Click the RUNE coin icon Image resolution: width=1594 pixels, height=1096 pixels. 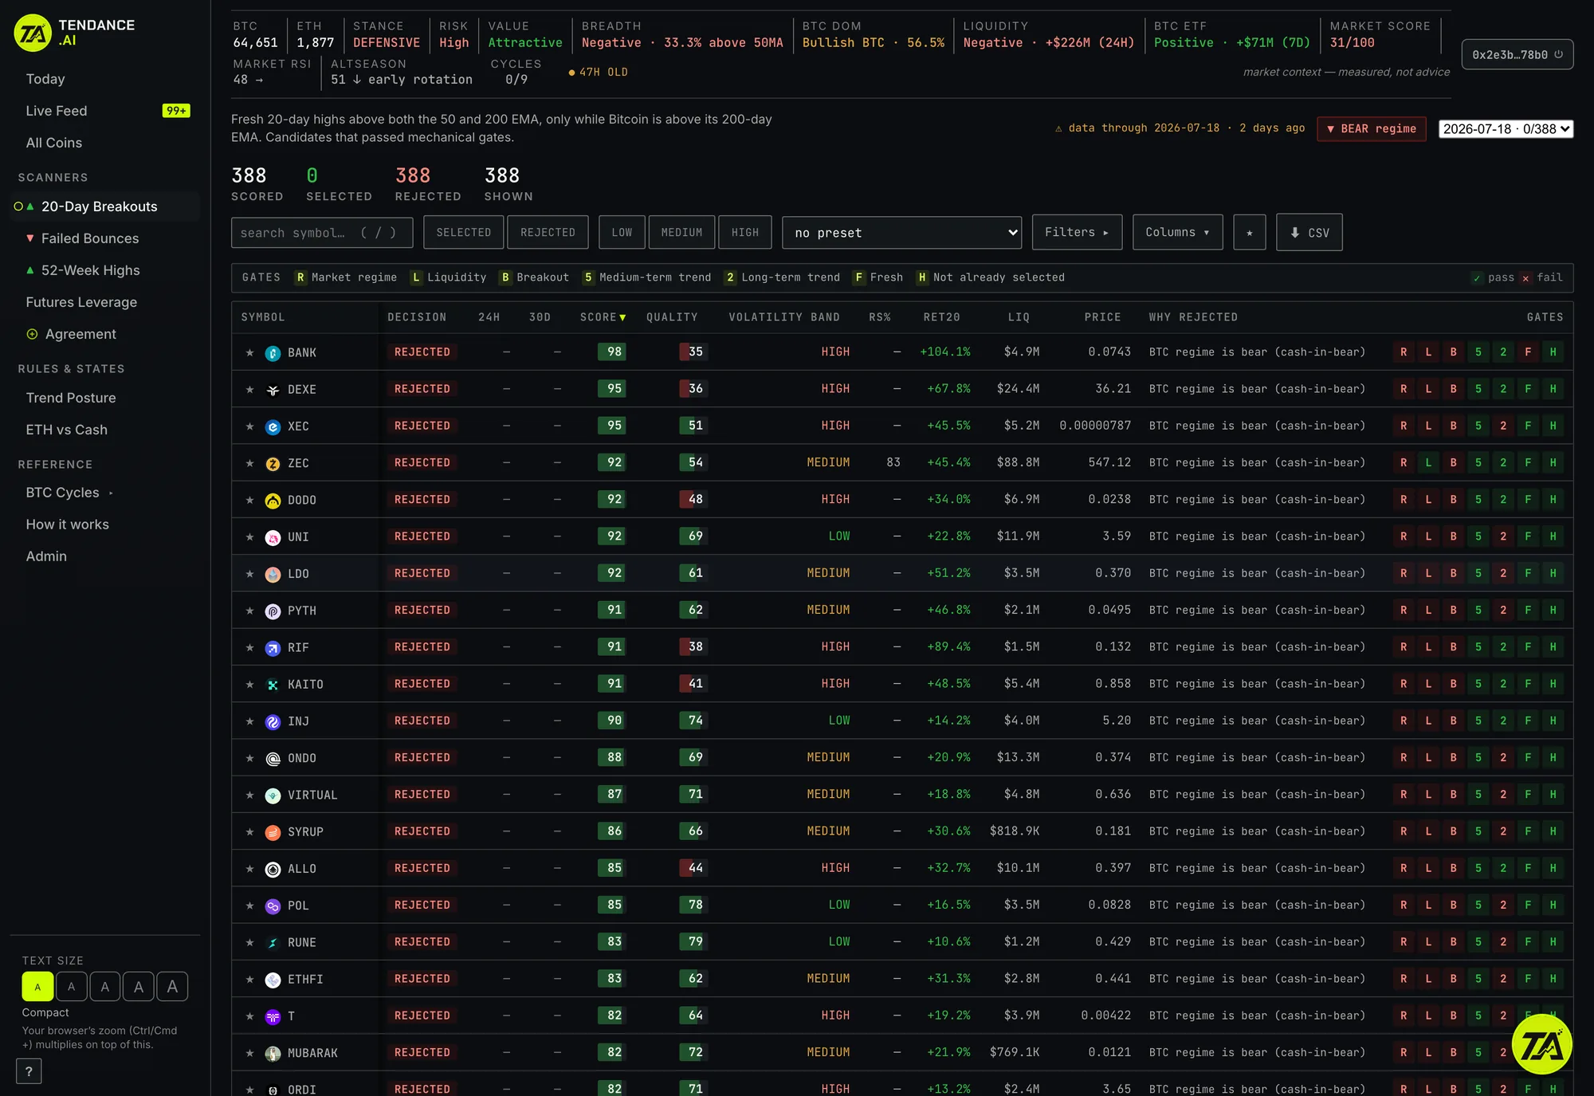273,943
